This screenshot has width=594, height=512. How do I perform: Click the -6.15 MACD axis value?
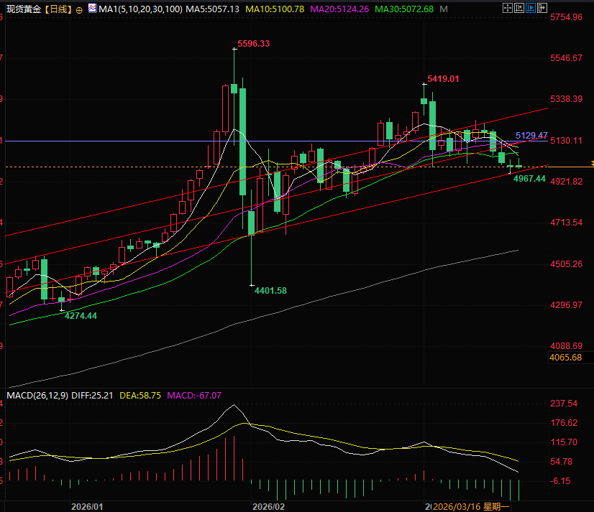560,481
